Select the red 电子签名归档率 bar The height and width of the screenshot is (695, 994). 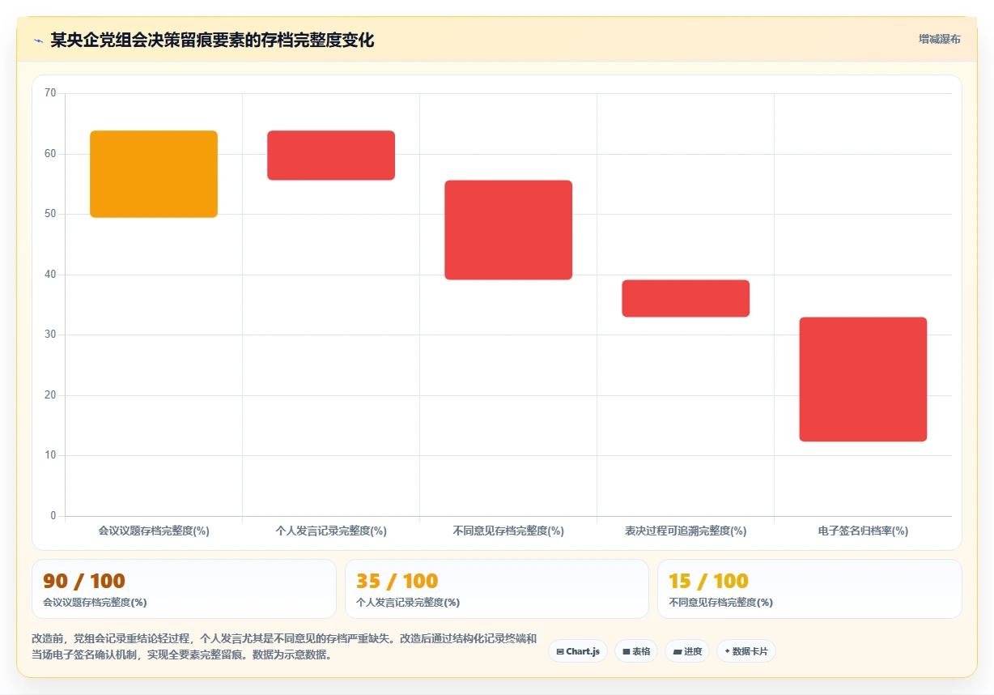point(863,379)
